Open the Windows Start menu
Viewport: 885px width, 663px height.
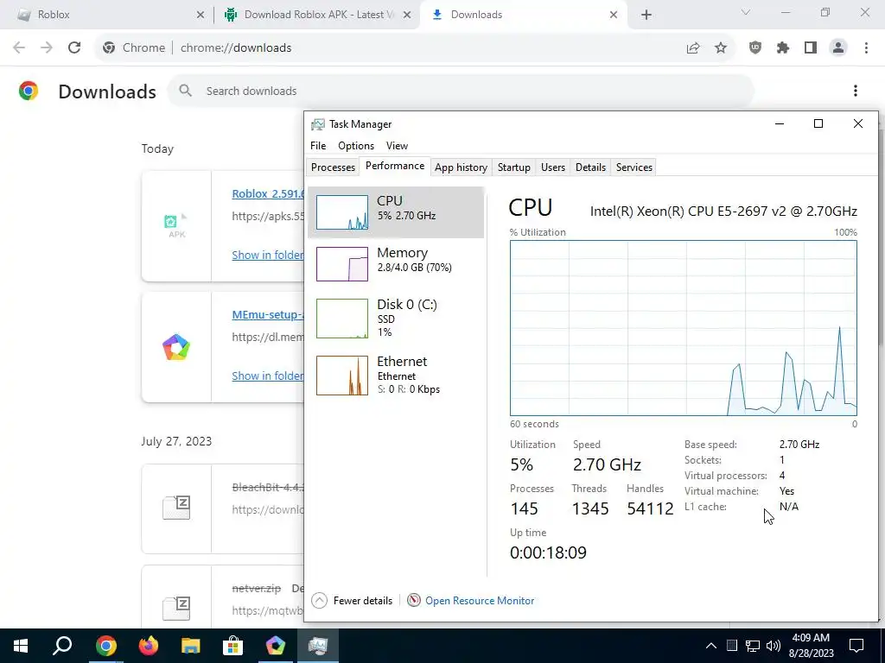pyautogui.click(x=21, y=646)
